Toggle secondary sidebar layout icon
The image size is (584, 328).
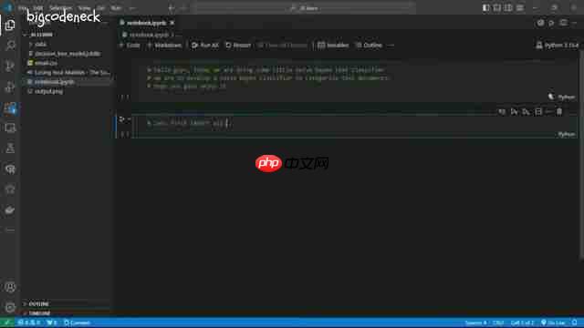[508, 8]
